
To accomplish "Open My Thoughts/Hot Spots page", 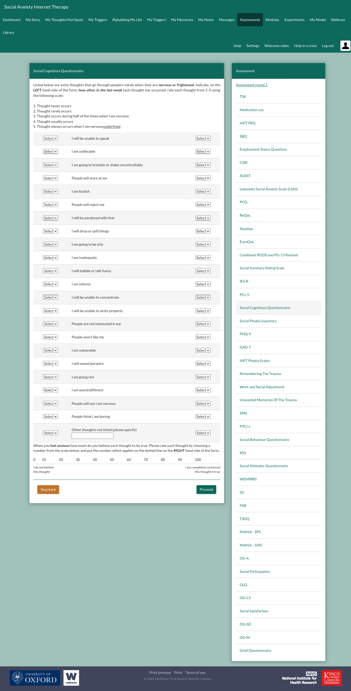I will pos(64,20).
